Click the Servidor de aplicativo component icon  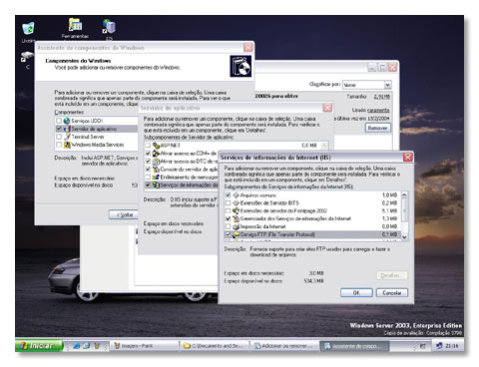click(67, 129)
